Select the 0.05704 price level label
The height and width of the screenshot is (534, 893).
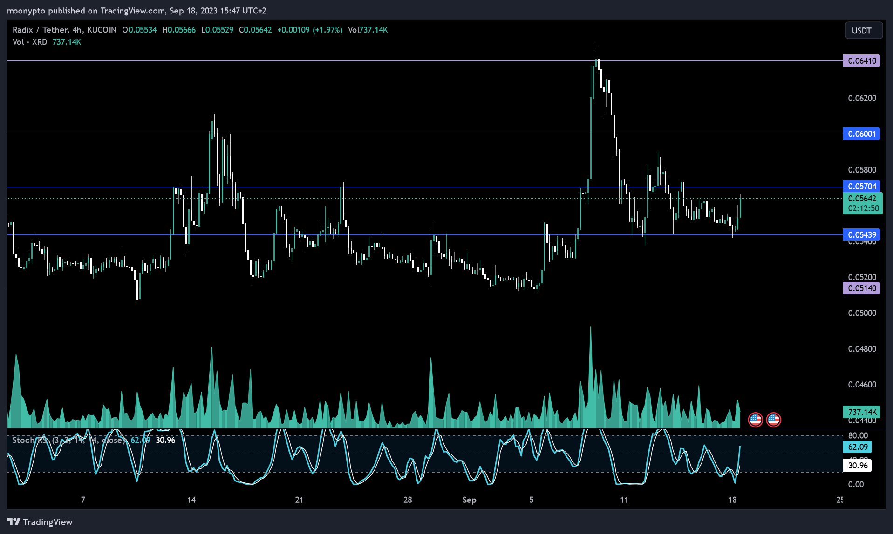point(861,187)
